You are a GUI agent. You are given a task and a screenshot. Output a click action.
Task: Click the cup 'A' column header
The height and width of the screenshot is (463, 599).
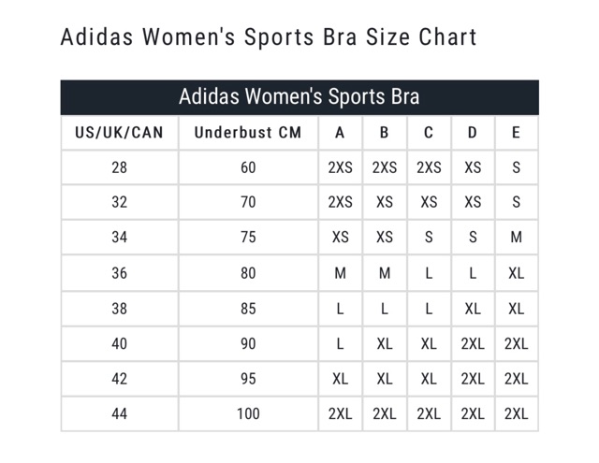point(340,133)
